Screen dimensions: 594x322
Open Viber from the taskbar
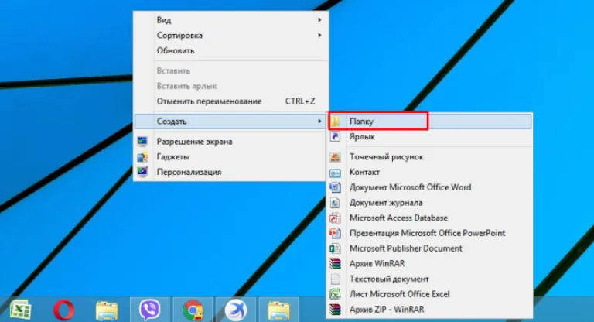click(149, 310)
